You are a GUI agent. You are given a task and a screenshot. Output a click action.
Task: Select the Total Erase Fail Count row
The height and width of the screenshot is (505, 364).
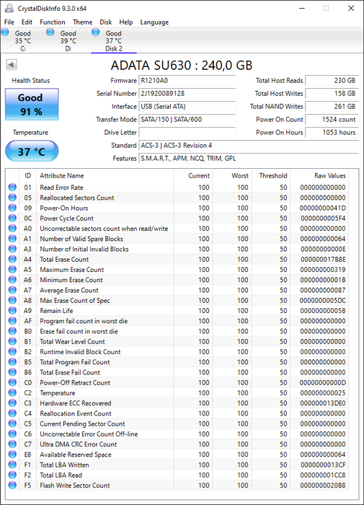(177, 372)
